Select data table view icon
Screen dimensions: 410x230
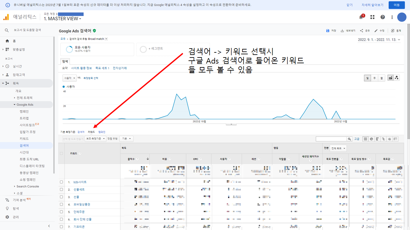coord(365,139)
